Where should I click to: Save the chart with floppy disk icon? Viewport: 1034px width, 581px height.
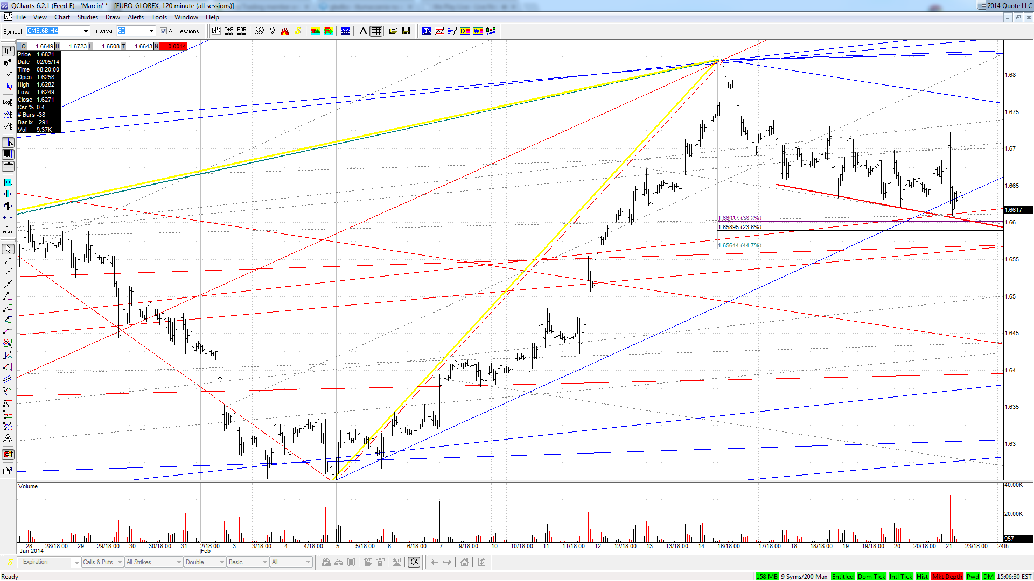(406, 31)
